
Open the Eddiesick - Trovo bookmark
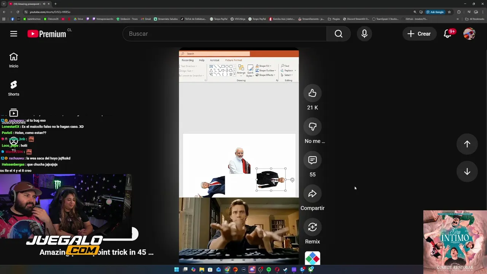click(x=127, y=19)
